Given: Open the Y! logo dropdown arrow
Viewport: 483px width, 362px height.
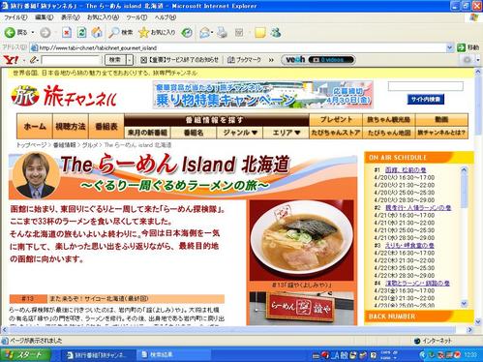Looking at the screenshot, I should coord(23,60).
